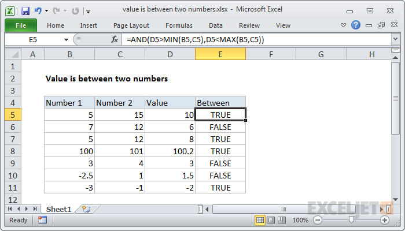This screenshot has height=231, width=405.
Task: Click into the formula bar text
Action: 256,39
